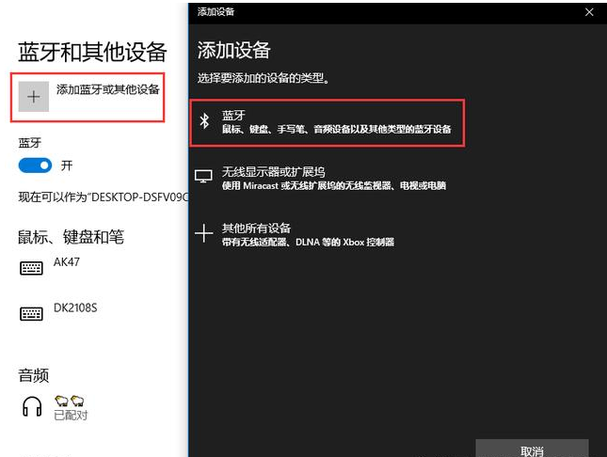Click the '开' toggle state label
607x457 pixels.
(x=67, y=165)
